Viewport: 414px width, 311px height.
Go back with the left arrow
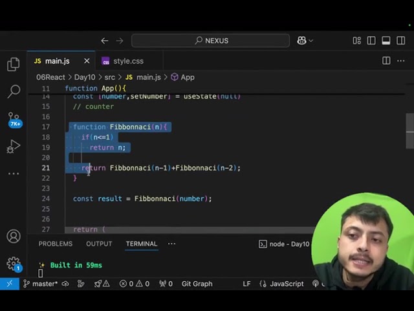coord(105,41)
